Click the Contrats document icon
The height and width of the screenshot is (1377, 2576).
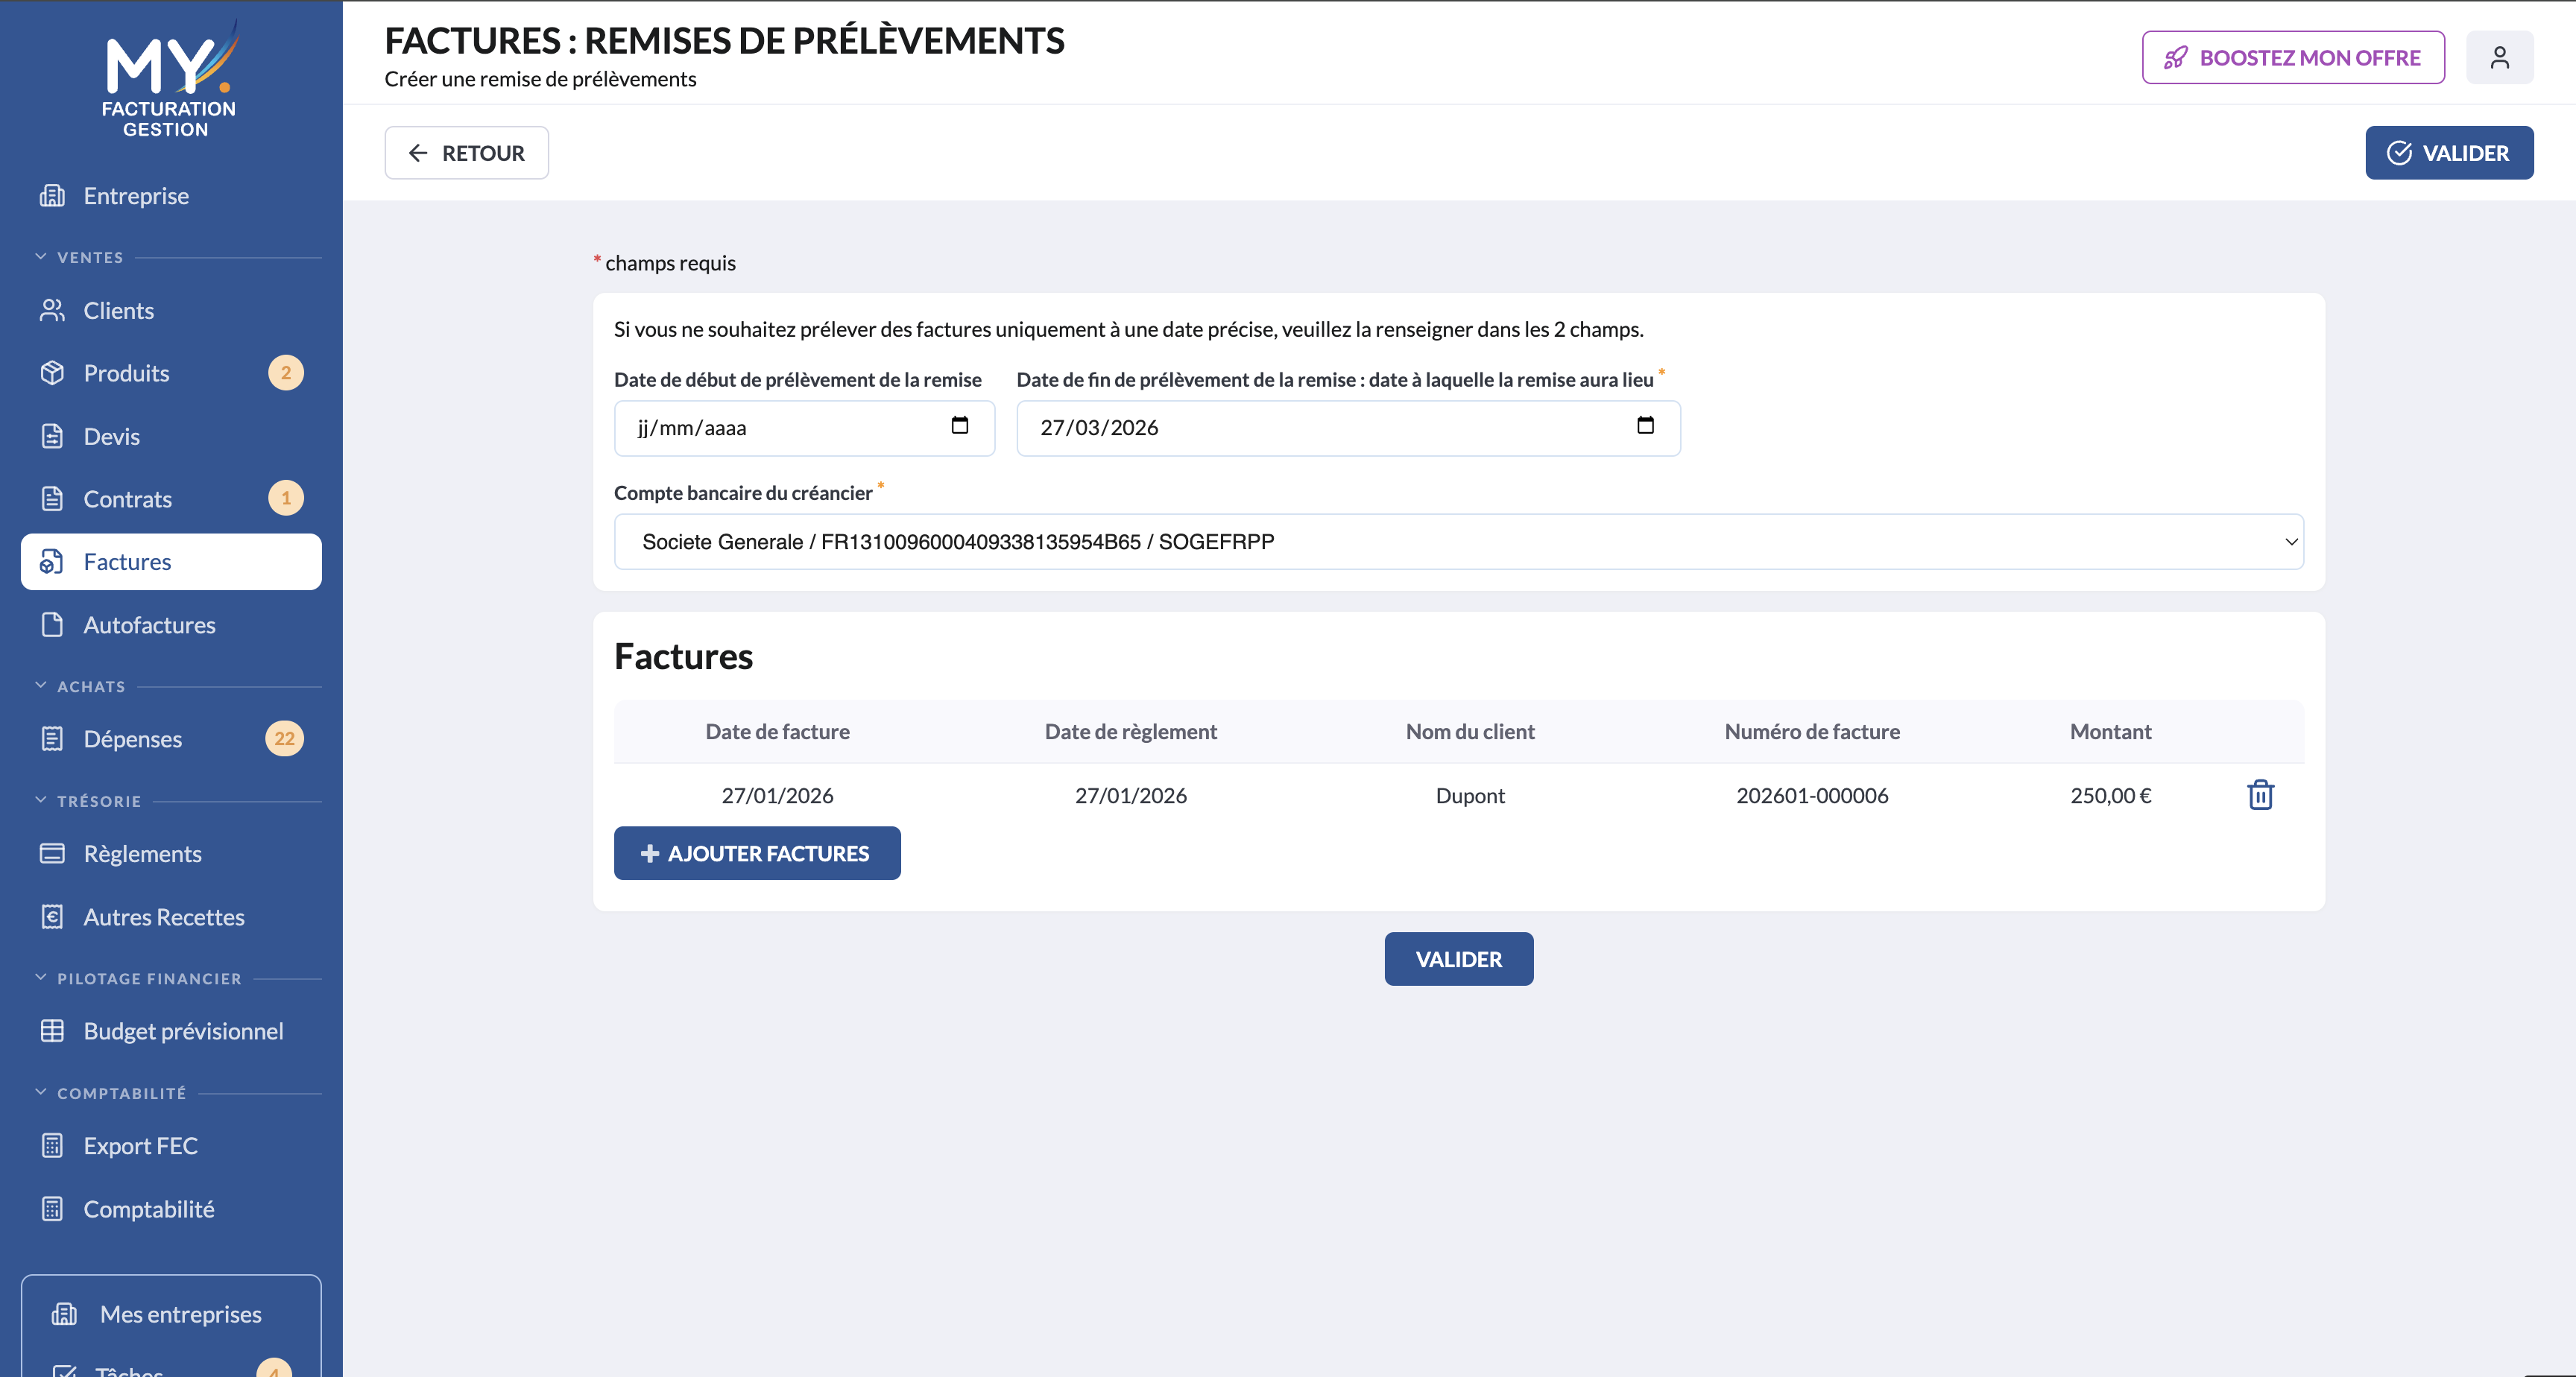[x=52, y=498]
